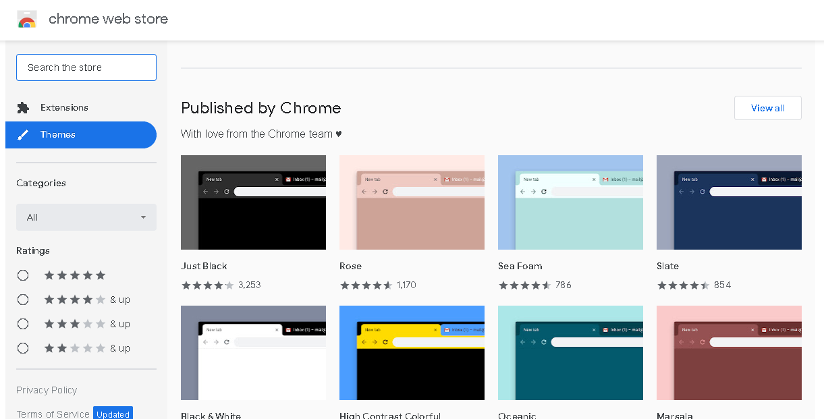This screenshot has height=419, width=824.
Task: Click the star rating under Rose theme
Action: (x=366, y=285)
